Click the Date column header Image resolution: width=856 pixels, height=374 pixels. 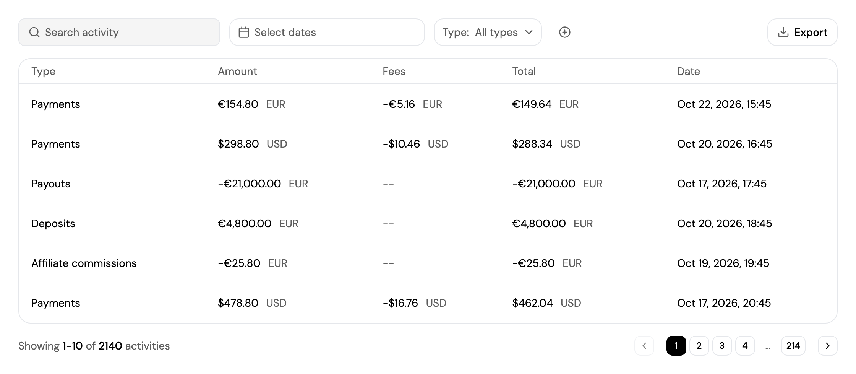pos(689,72)
